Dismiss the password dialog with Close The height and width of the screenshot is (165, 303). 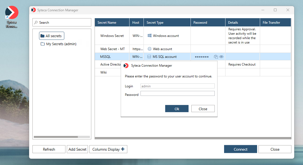click(x=203, y=109)
